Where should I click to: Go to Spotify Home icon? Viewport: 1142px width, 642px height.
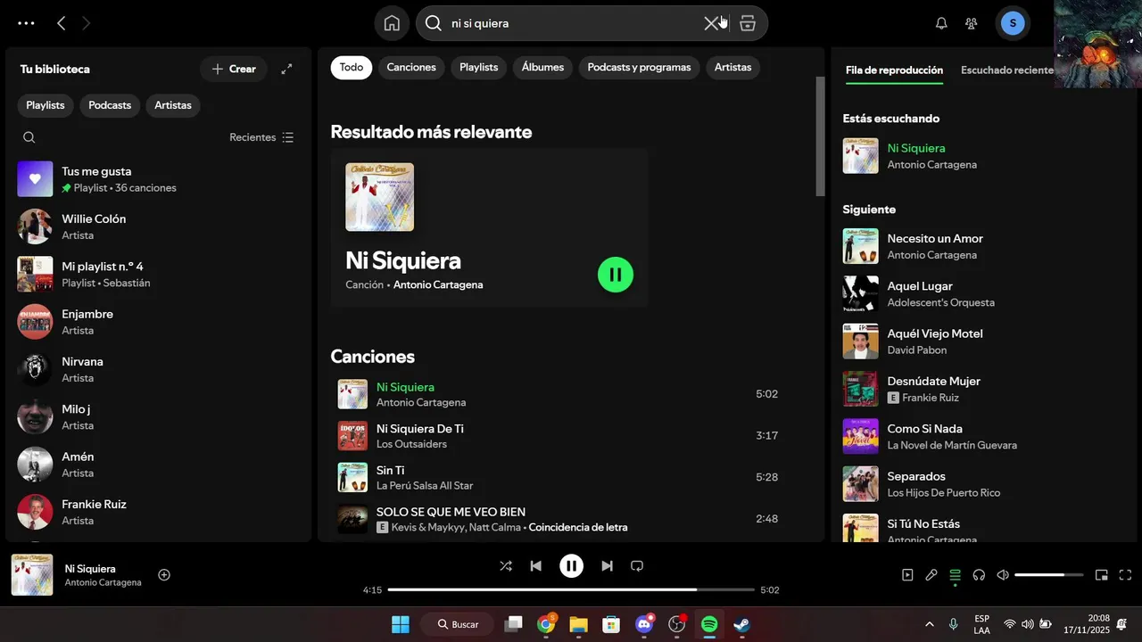click(x=392, y=23)
